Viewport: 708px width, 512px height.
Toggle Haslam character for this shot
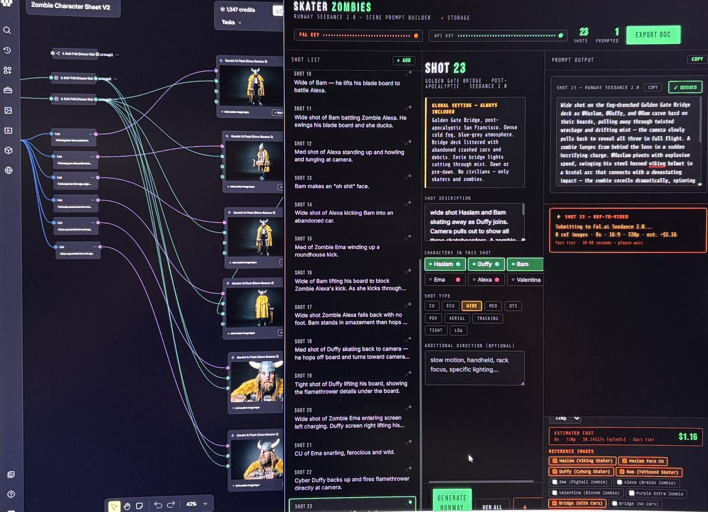(x=445, y=264)
